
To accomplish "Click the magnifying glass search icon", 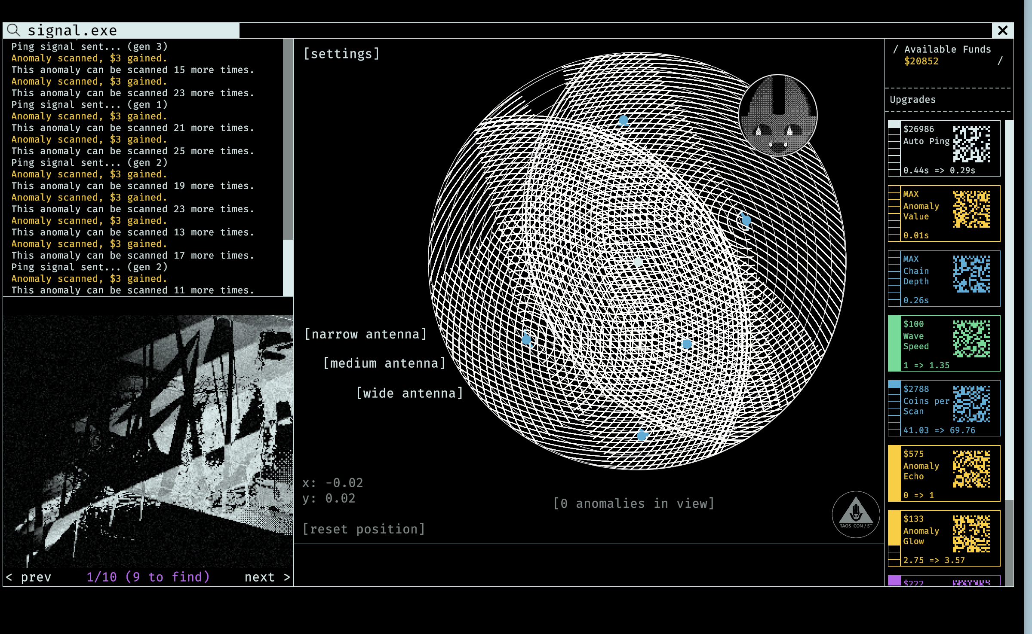I will click(x=14, y=30).
